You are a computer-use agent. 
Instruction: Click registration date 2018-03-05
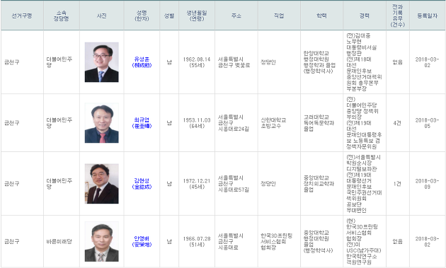pos(427,123)
